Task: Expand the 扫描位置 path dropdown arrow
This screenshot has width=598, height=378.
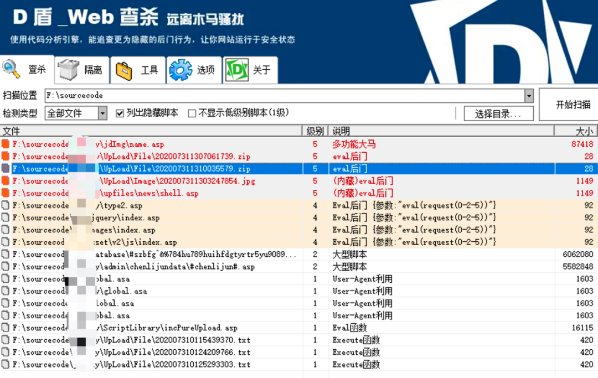Action: click(x=529, y=96)
